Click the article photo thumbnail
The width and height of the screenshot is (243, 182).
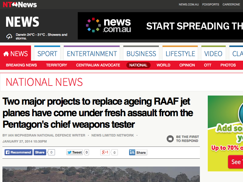point(101,174)
